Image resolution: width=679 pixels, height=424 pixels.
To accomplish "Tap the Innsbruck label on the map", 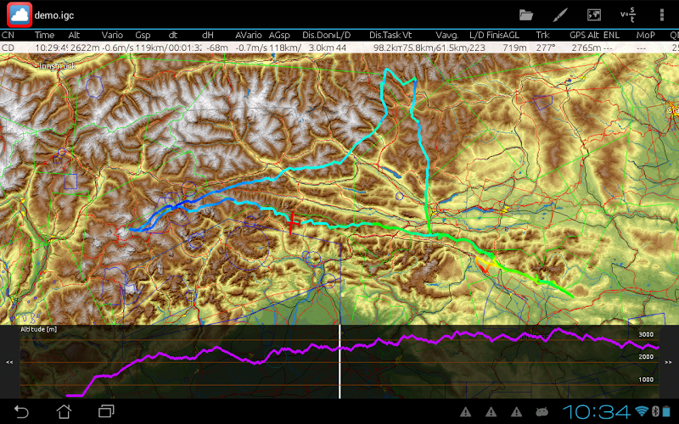I will (x=57, y=66).
